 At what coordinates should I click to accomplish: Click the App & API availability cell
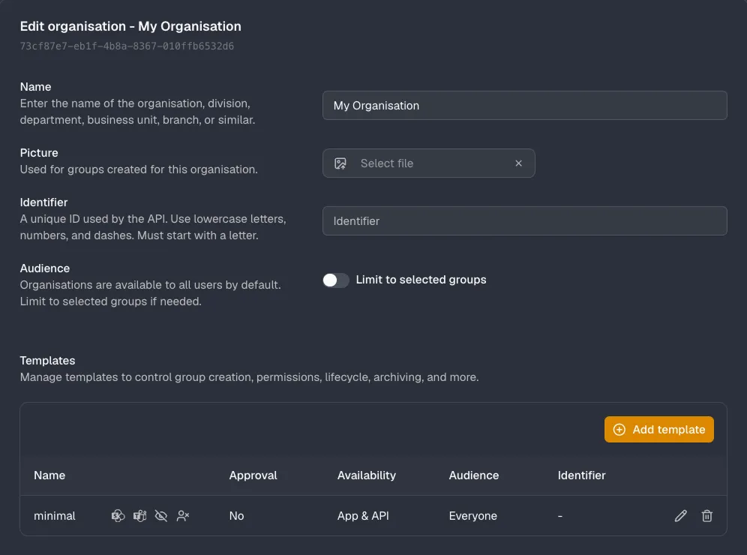[363, 516]
